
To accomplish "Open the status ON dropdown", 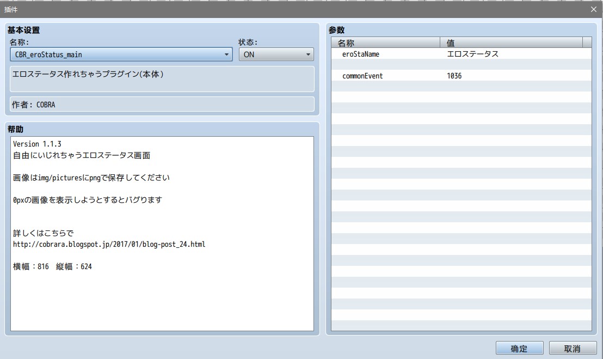I will pyautogui.click(x=276, y=54).
